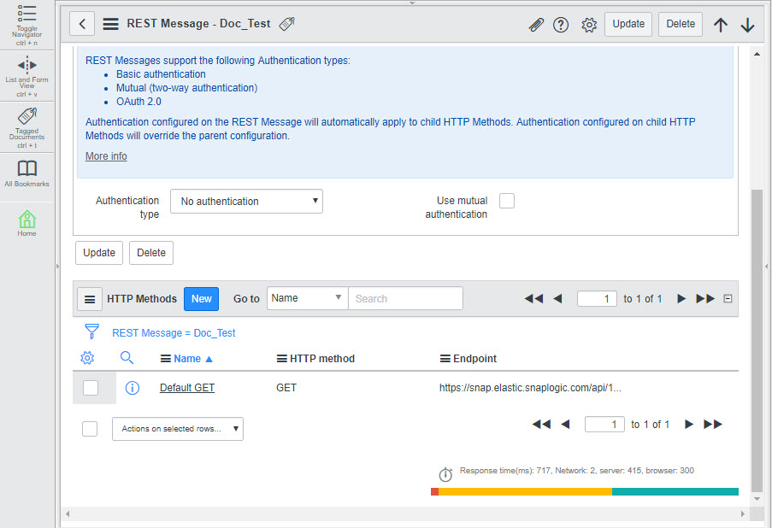Click the help question mark icon
Screen dimensions: 772x528
tap(561, 25)
